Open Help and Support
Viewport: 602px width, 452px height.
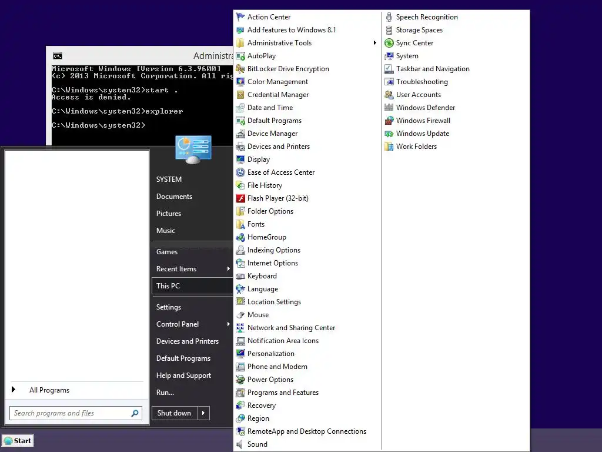(x=183, y=375)
